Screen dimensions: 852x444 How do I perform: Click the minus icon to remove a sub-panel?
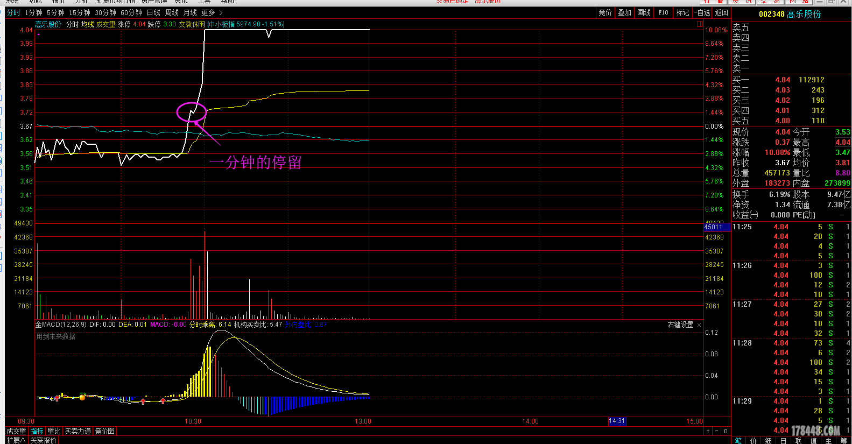717,431
